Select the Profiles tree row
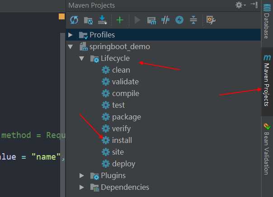The image size is (273, 197). point(163,35)
